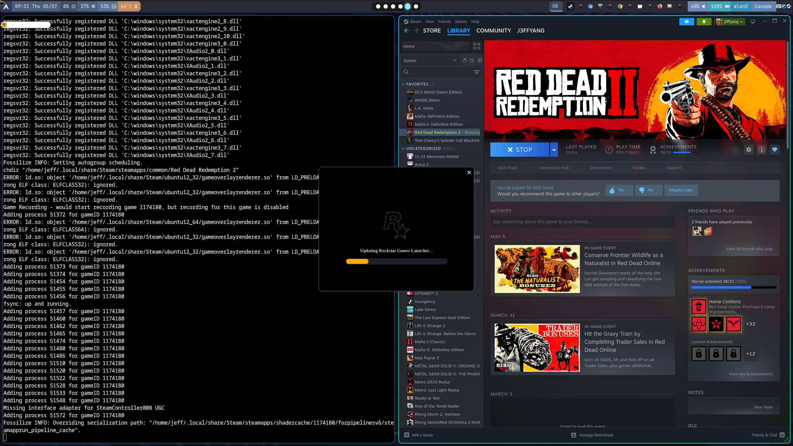Close the Rockstar Games Launcher update dialog

click(x=469, y=173)
